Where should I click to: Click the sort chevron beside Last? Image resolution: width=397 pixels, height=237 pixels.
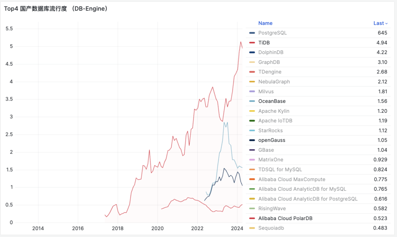(x=386, y=24)
